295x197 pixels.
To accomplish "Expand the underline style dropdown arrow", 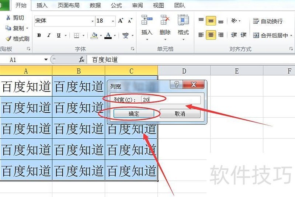I will click(66, 35).
